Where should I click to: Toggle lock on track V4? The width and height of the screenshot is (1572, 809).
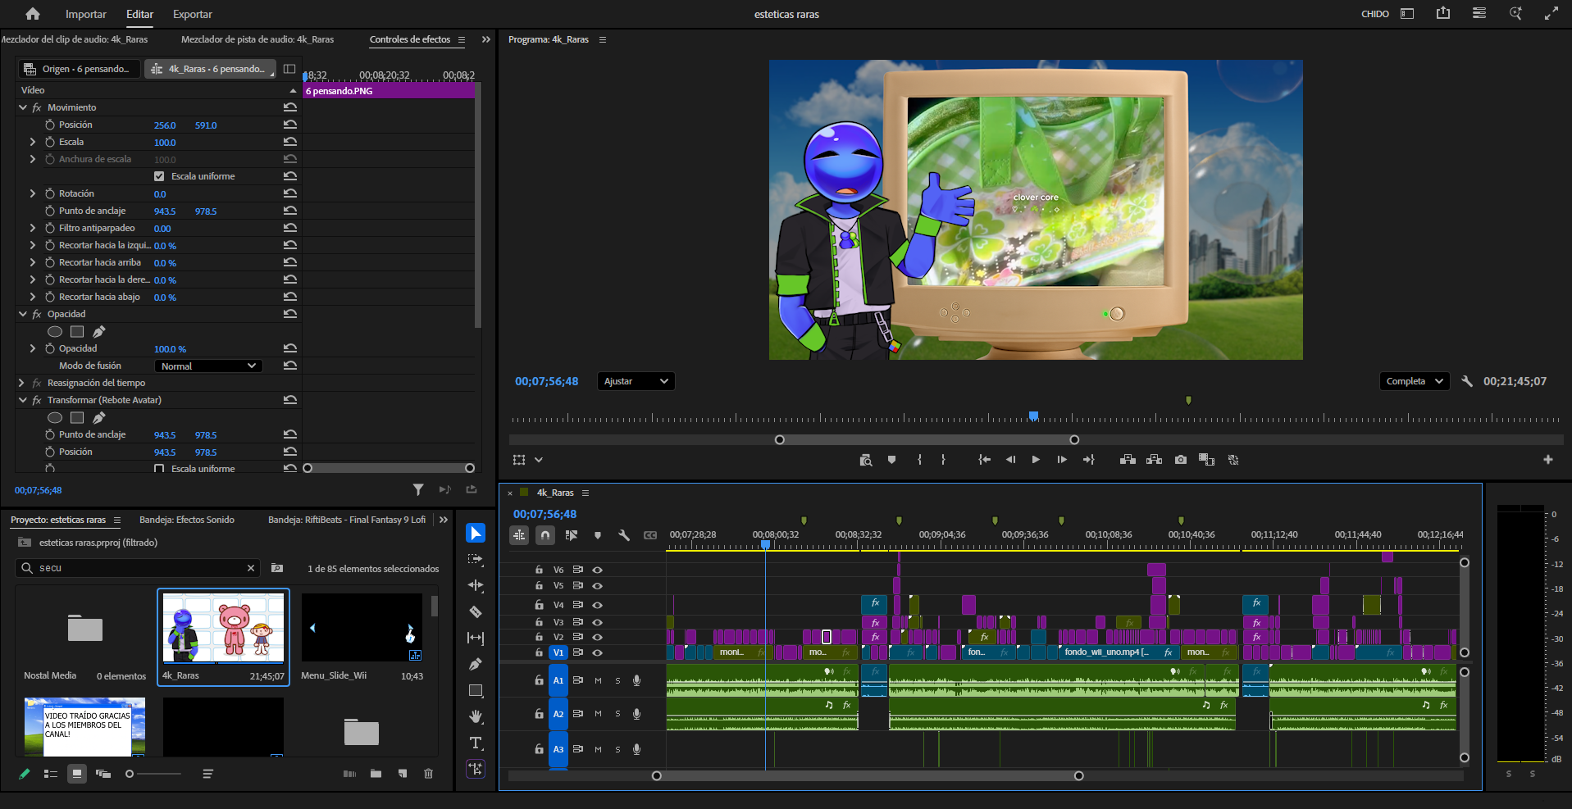tap(539, 605)
